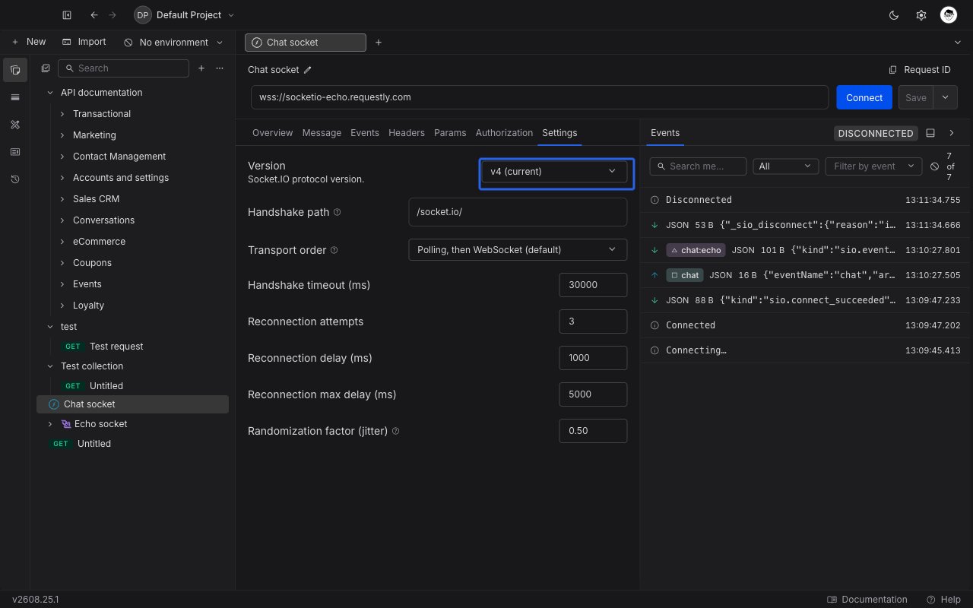Image resolution: width=973 pixels, height=608 pixels.
Task: Collapse the Test collection folder
Action: pyautogui.click(x=50, y=366)
